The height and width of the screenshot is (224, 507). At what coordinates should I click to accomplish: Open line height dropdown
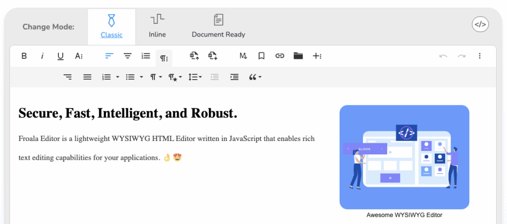click(x=195, y=77)
